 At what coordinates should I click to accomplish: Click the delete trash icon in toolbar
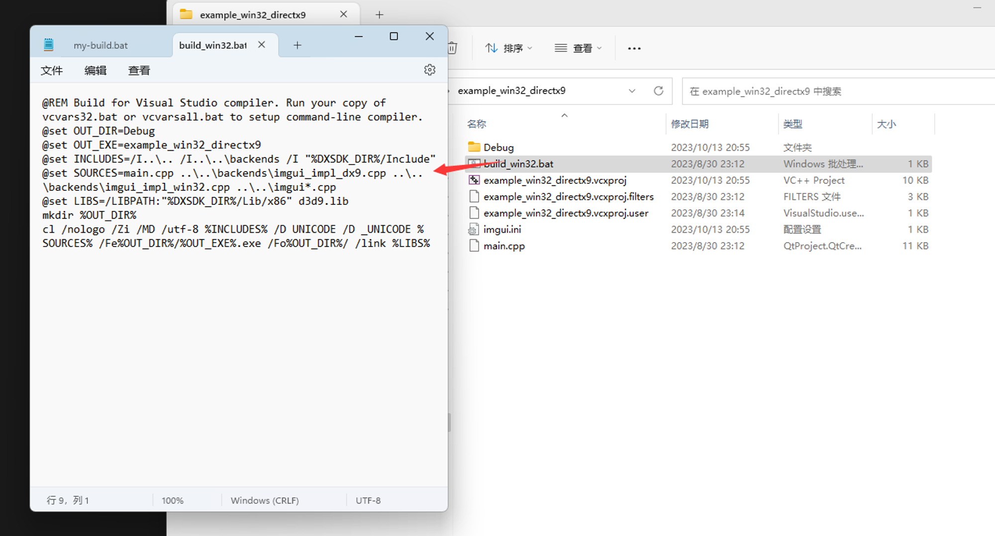452,48
